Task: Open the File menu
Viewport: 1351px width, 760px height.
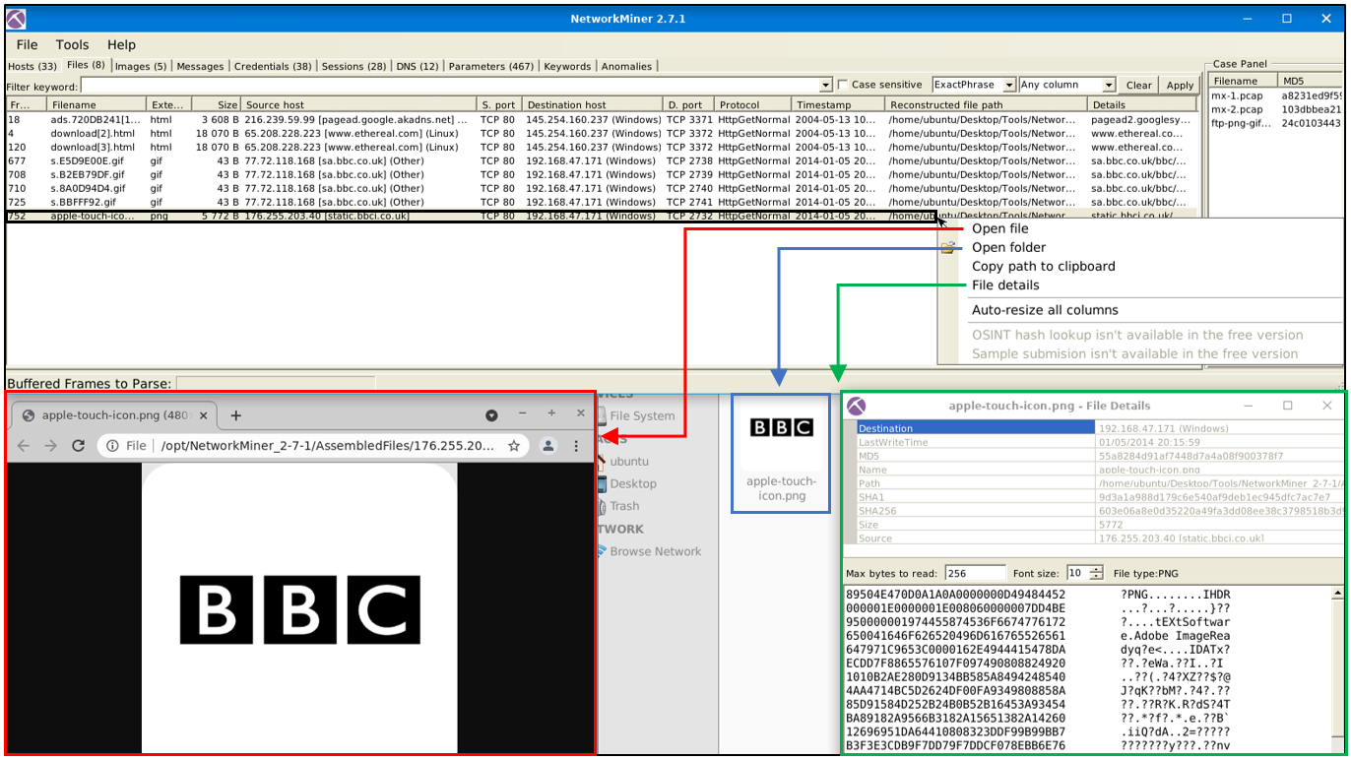Action: [x=28, y=44]
